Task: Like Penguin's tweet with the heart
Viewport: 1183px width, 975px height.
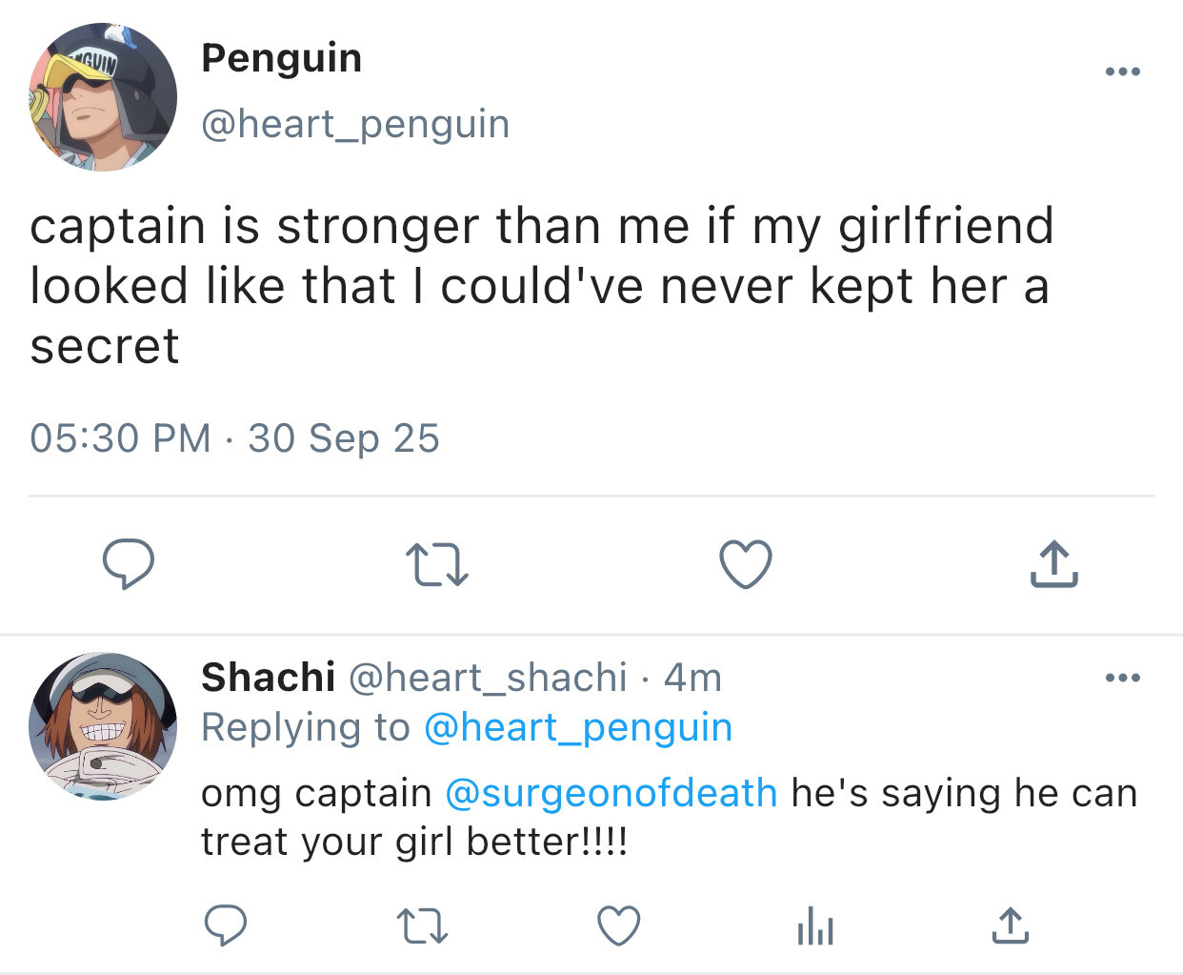Action: [745, 564]
